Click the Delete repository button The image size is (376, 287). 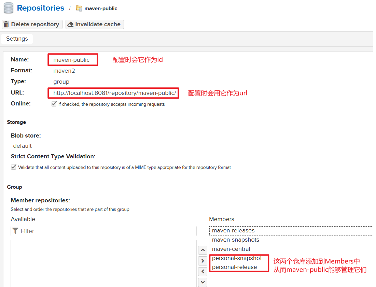[x=32, y=25]
